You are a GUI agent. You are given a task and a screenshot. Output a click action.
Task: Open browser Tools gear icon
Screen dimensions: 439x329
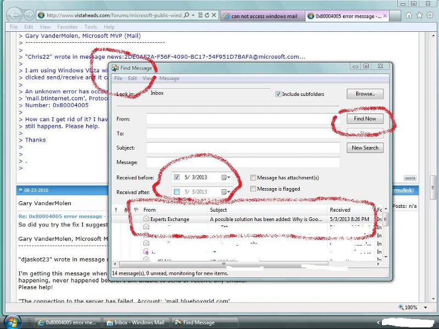[x=430, y=15]
